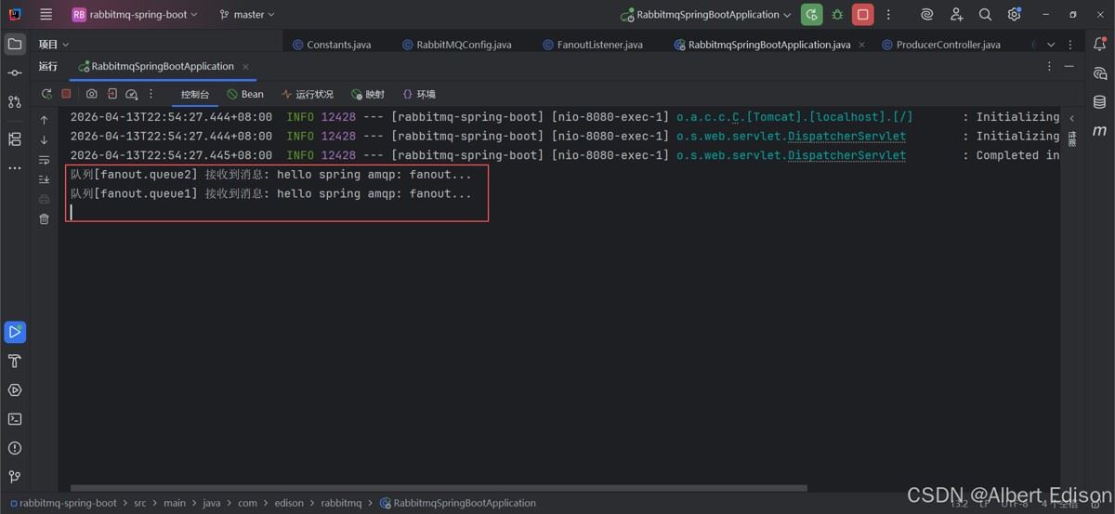
Task: Click the profiler gauge icon in Run toolbar
Action: (132, 94)
